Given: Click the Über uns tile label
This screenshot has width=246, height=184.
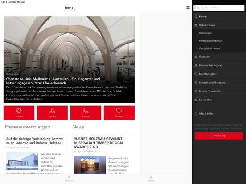Looking at the screenshot, I should click(x=19, y=116).
